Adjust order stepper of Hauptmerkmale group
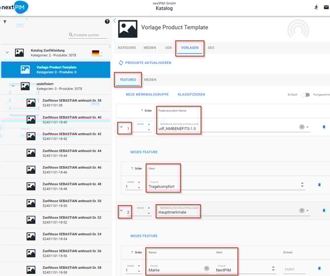This screenshot has width=330, height=276. tap(149, 211)
